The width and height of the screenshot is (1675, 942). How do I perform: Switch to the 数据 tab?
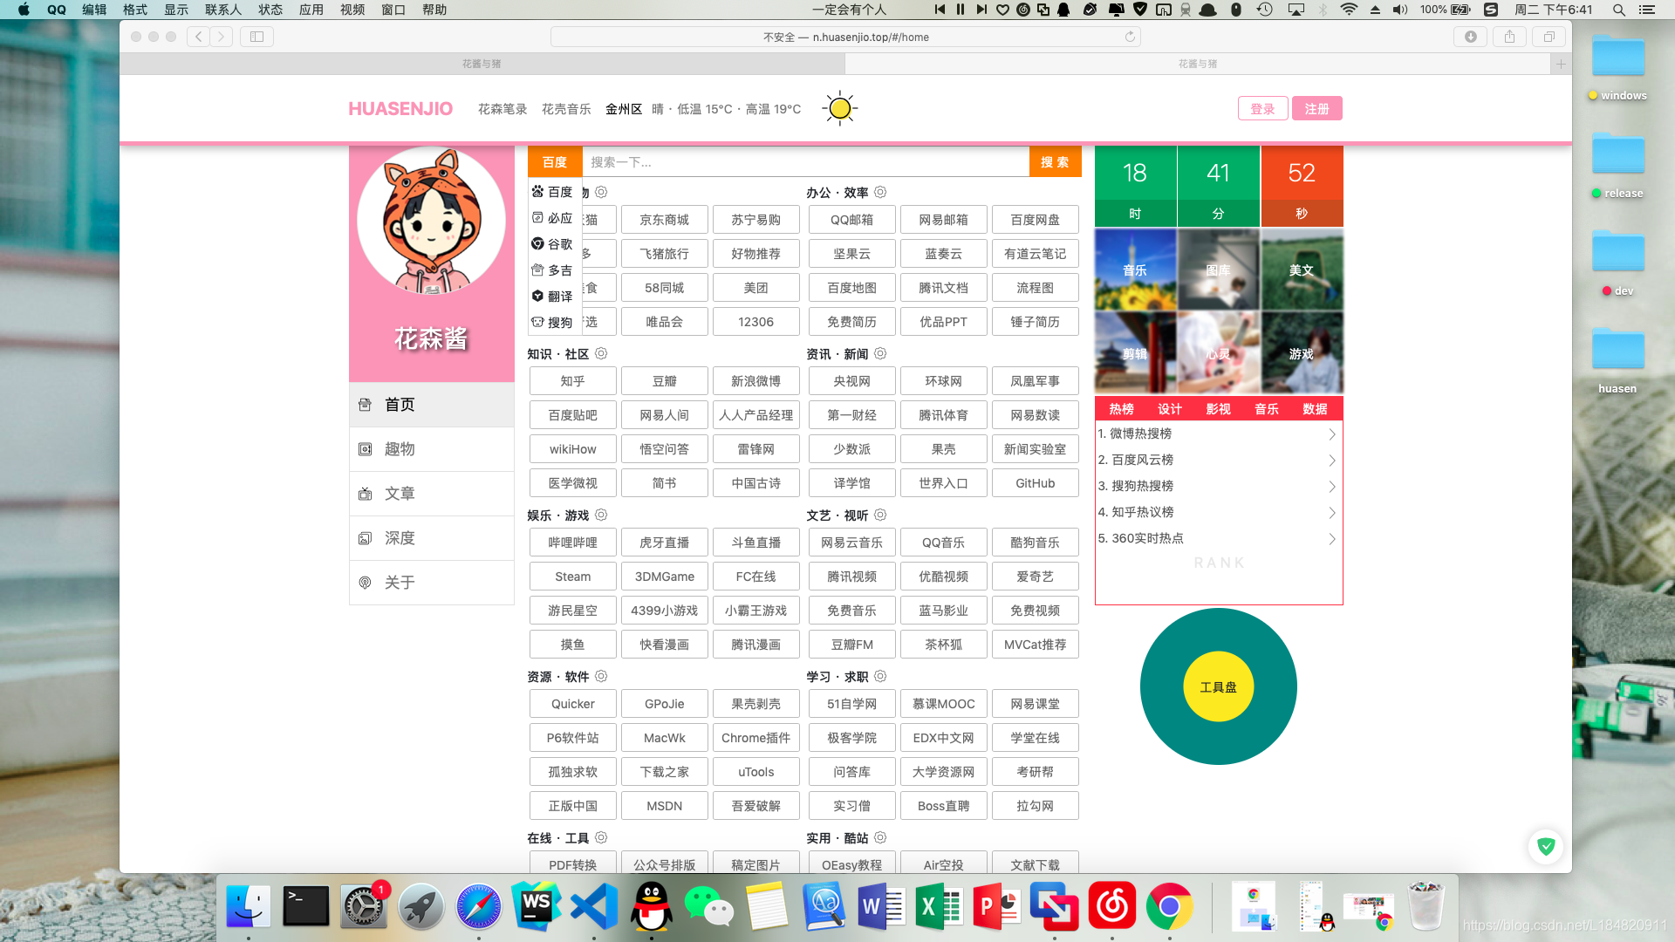(1315, 409)
